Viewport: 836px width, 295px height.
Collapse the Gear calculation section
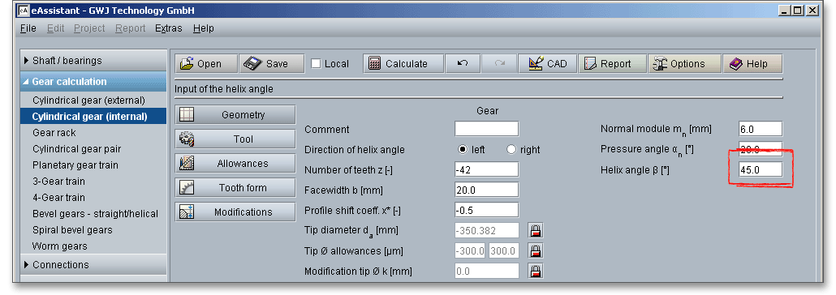93,82
